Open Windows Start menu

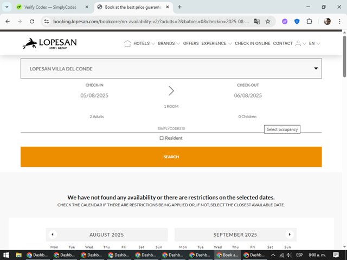point(6,255)
